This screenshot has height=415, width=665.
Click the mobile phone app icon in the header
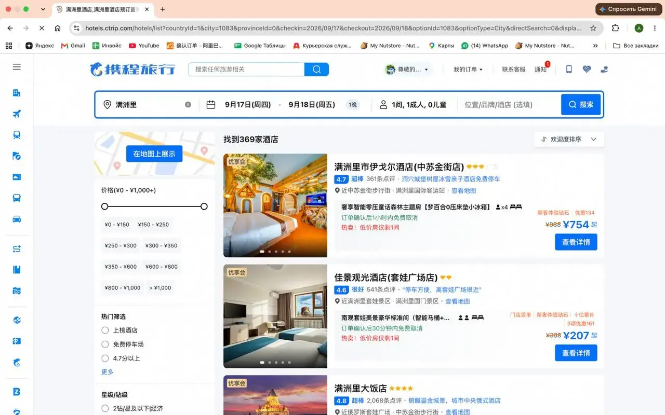tap(569, 69)
